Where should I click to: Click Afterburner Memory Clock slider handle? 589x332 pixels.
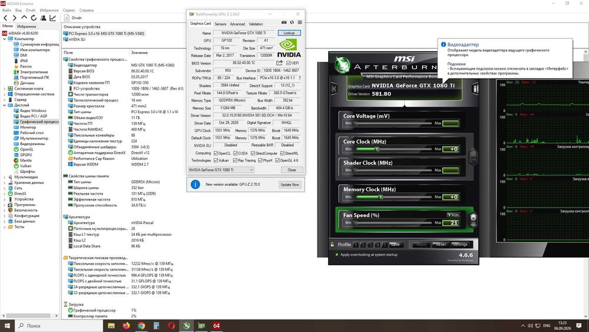click(x=380, y=197)
